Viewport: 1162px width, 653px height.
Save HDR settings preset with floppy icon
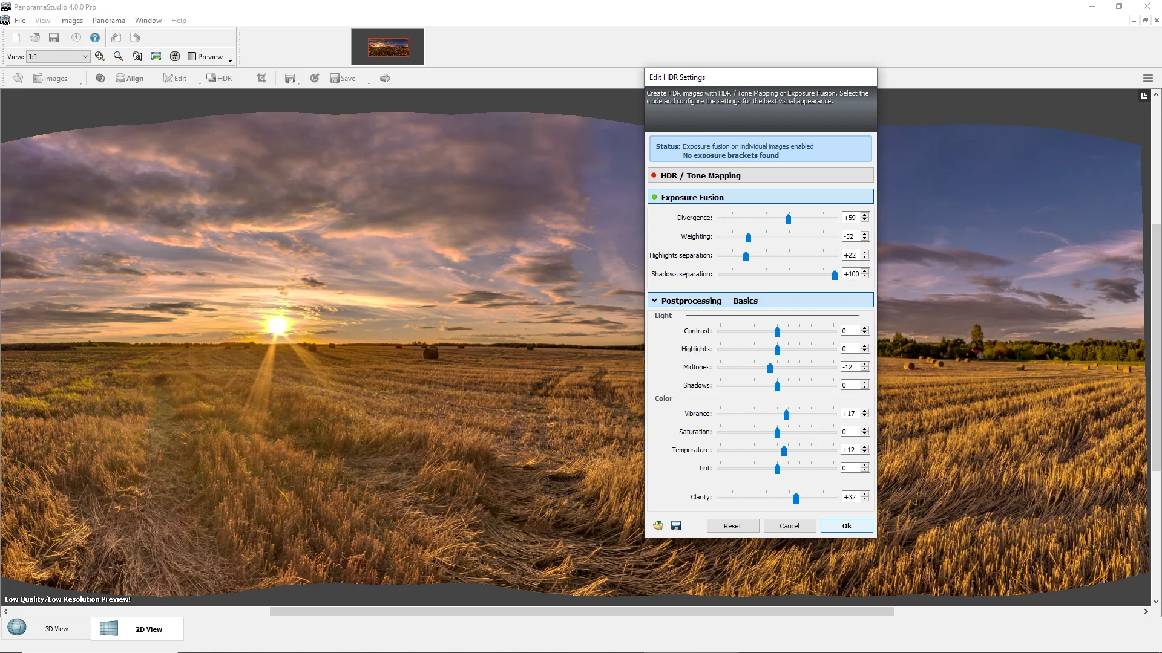pyautogui.click(x=676, y=525)
